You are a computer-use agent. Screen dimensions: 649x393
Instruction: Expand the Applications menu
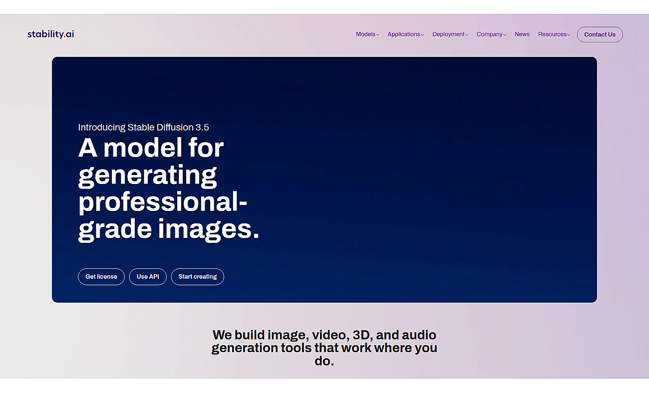[x=405, y=34]
